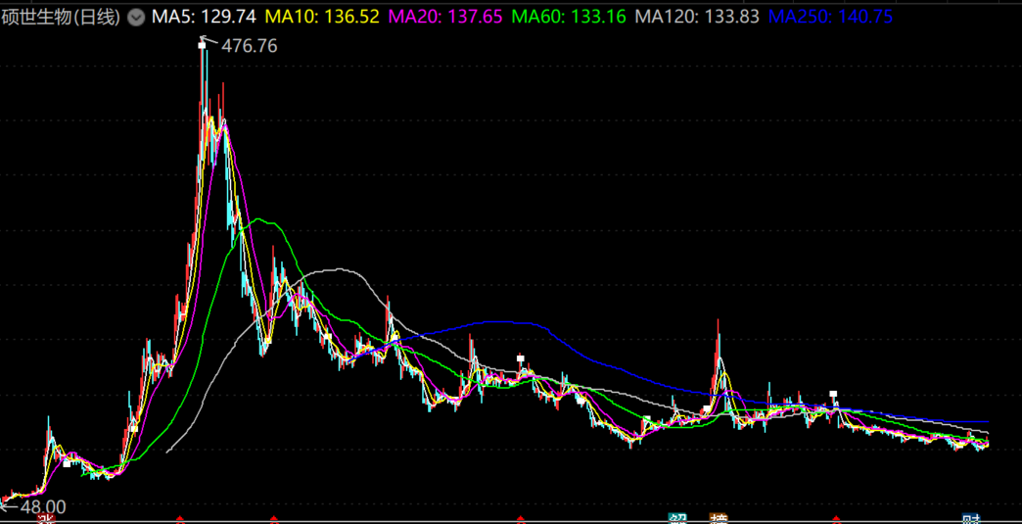This screenshot has width=1022, height=524.
Task: Click the 476.76 highest price label
Action: point(250,46)
